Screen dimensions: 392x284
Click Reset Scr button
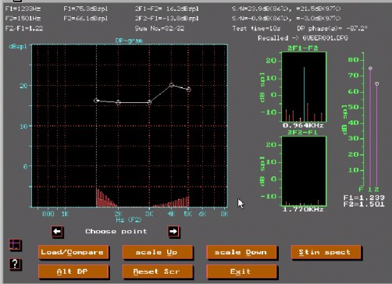point(157,272)
